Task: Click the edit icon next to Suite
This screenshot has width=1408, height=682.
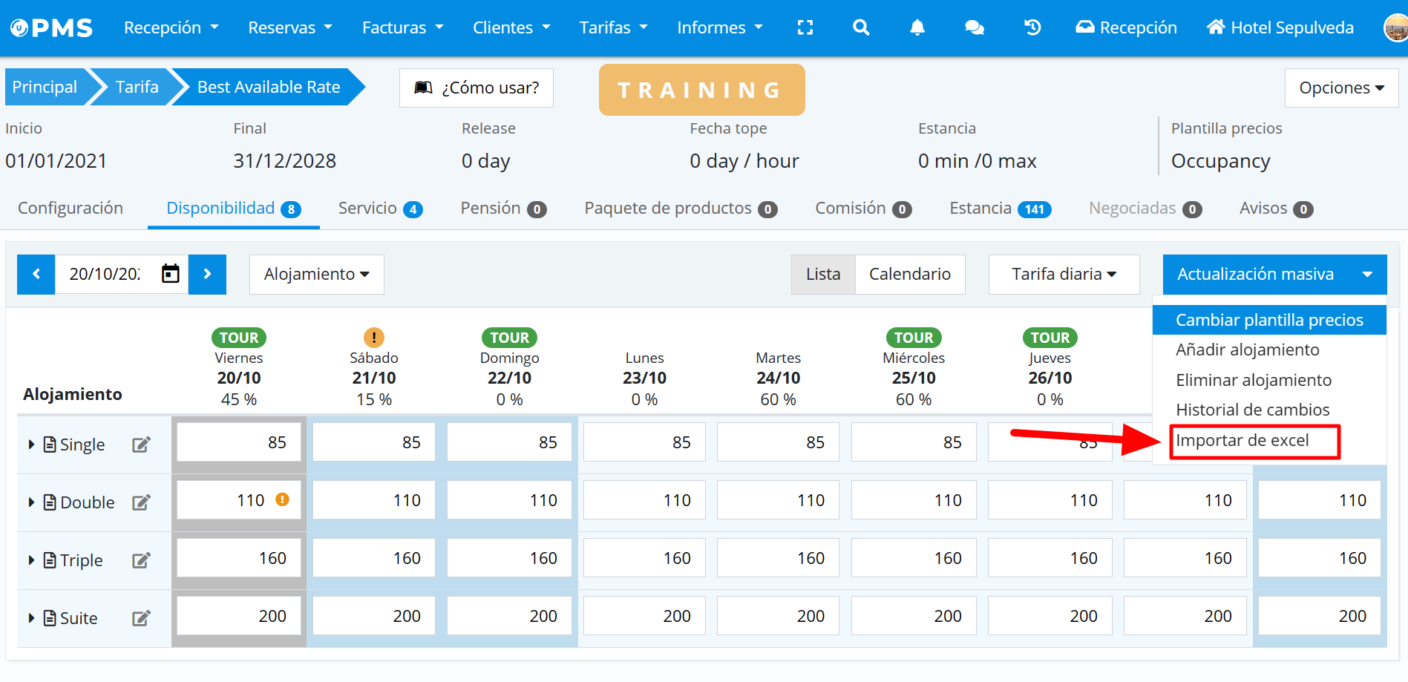Action: (x=141, y=618)
